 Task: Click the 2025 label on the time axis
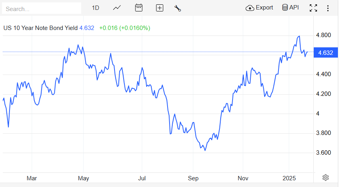[x=289, y=178]
